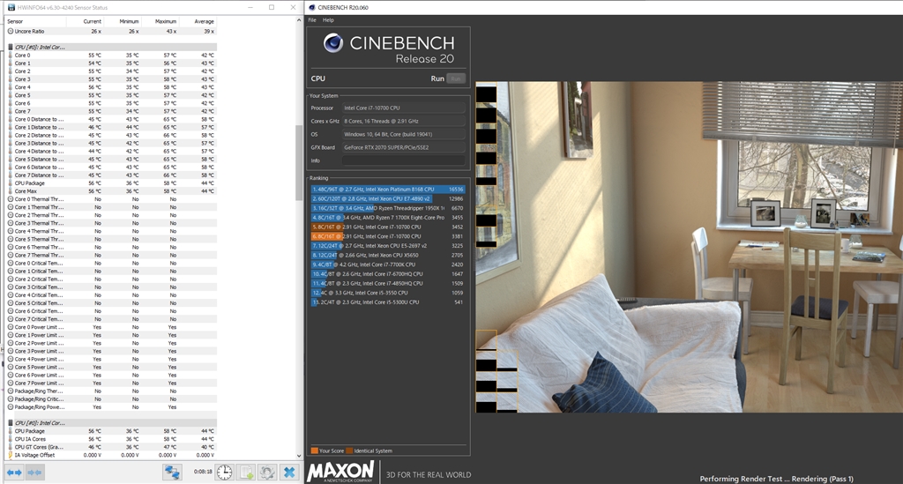Open the File menu in Cinebench
903x484 pixels.
[x=312, y=19]
